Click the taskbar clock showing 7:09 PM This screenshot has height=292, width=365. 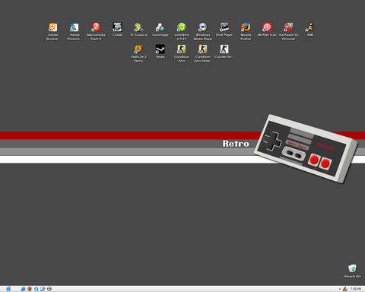click(356, 289)
